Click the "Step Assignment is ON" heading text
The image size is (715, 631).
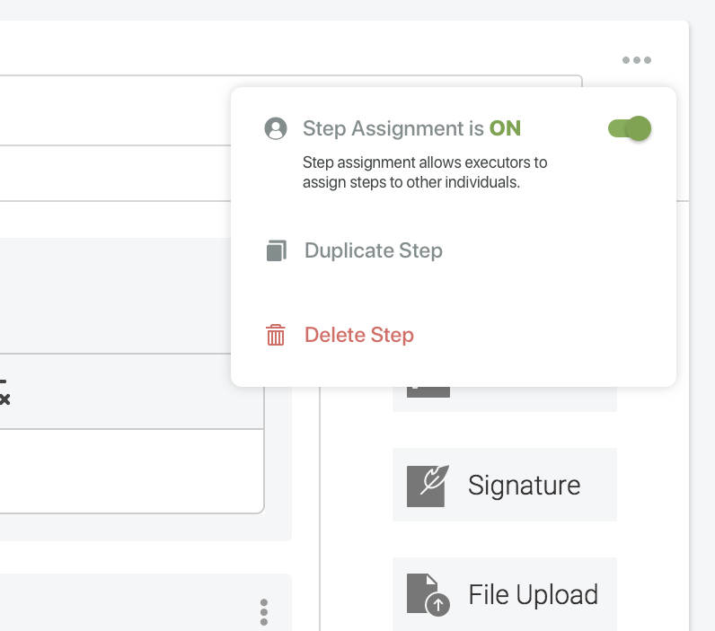click(395, 128)
